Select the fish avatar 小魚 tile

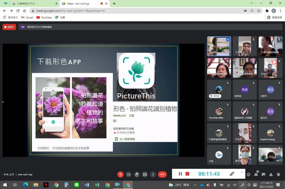(219, 155)
